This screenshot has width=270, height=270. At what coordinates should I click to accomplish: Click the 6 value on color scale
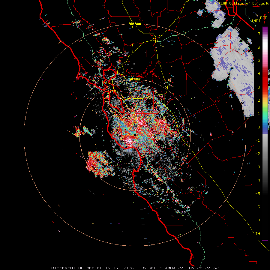click(x=259, y=47)
